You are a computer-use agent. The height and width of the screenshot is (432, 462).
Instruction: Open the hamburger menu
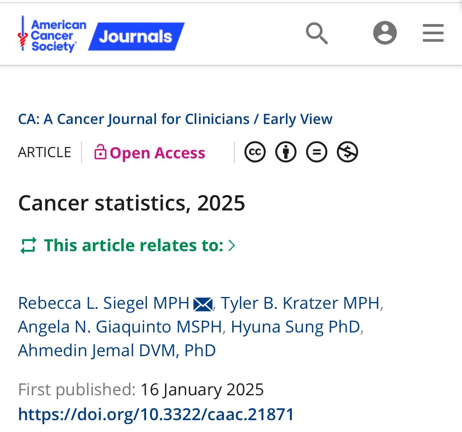pos(433,33)
